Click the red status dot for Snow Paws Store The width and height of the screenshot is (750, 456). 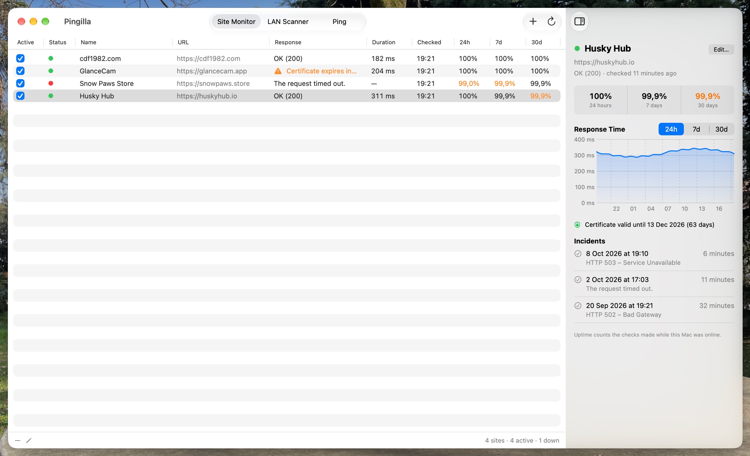[x=51, y=83]
